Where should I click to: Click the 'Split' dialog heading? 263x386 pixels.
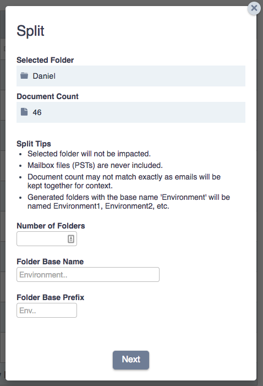click(30, 31)
